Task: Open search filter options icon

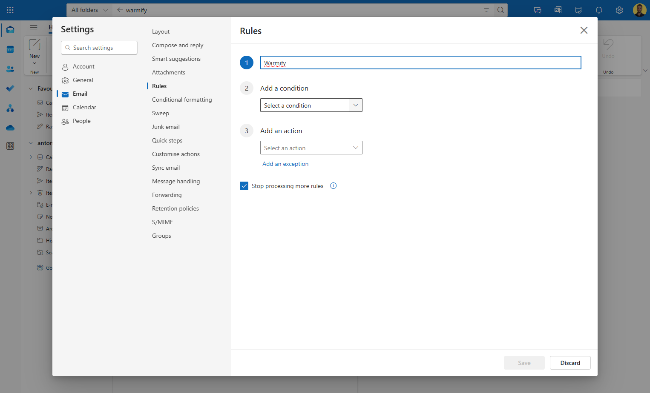Action: [486, 10]
